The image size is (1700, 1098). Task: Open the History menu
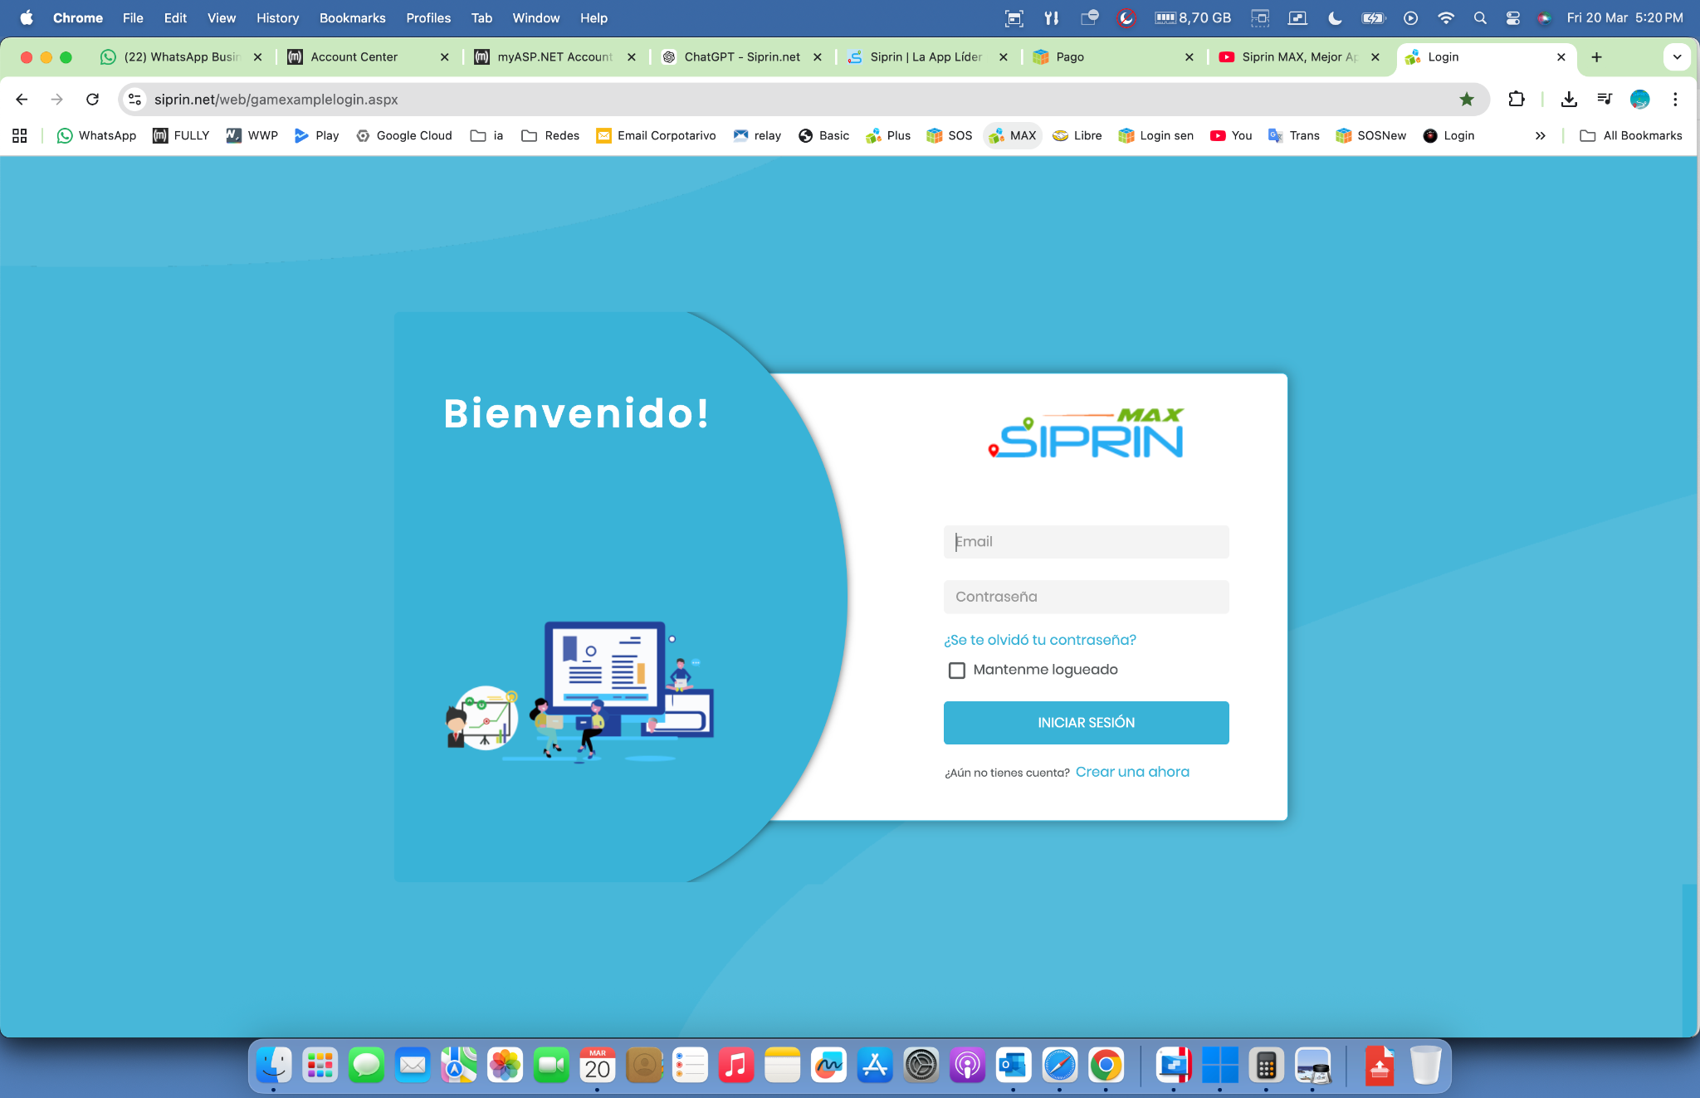pos(277,18)
